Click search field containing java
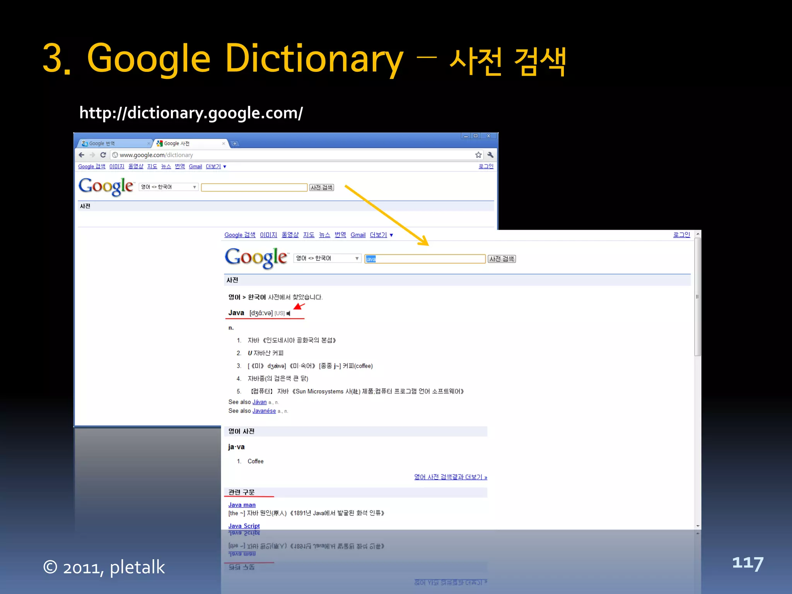 point(425,259)
